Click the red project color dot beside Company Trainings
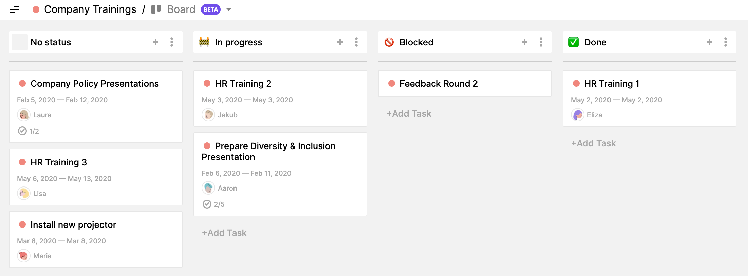748x276 pixels. (x=36, y=9)
